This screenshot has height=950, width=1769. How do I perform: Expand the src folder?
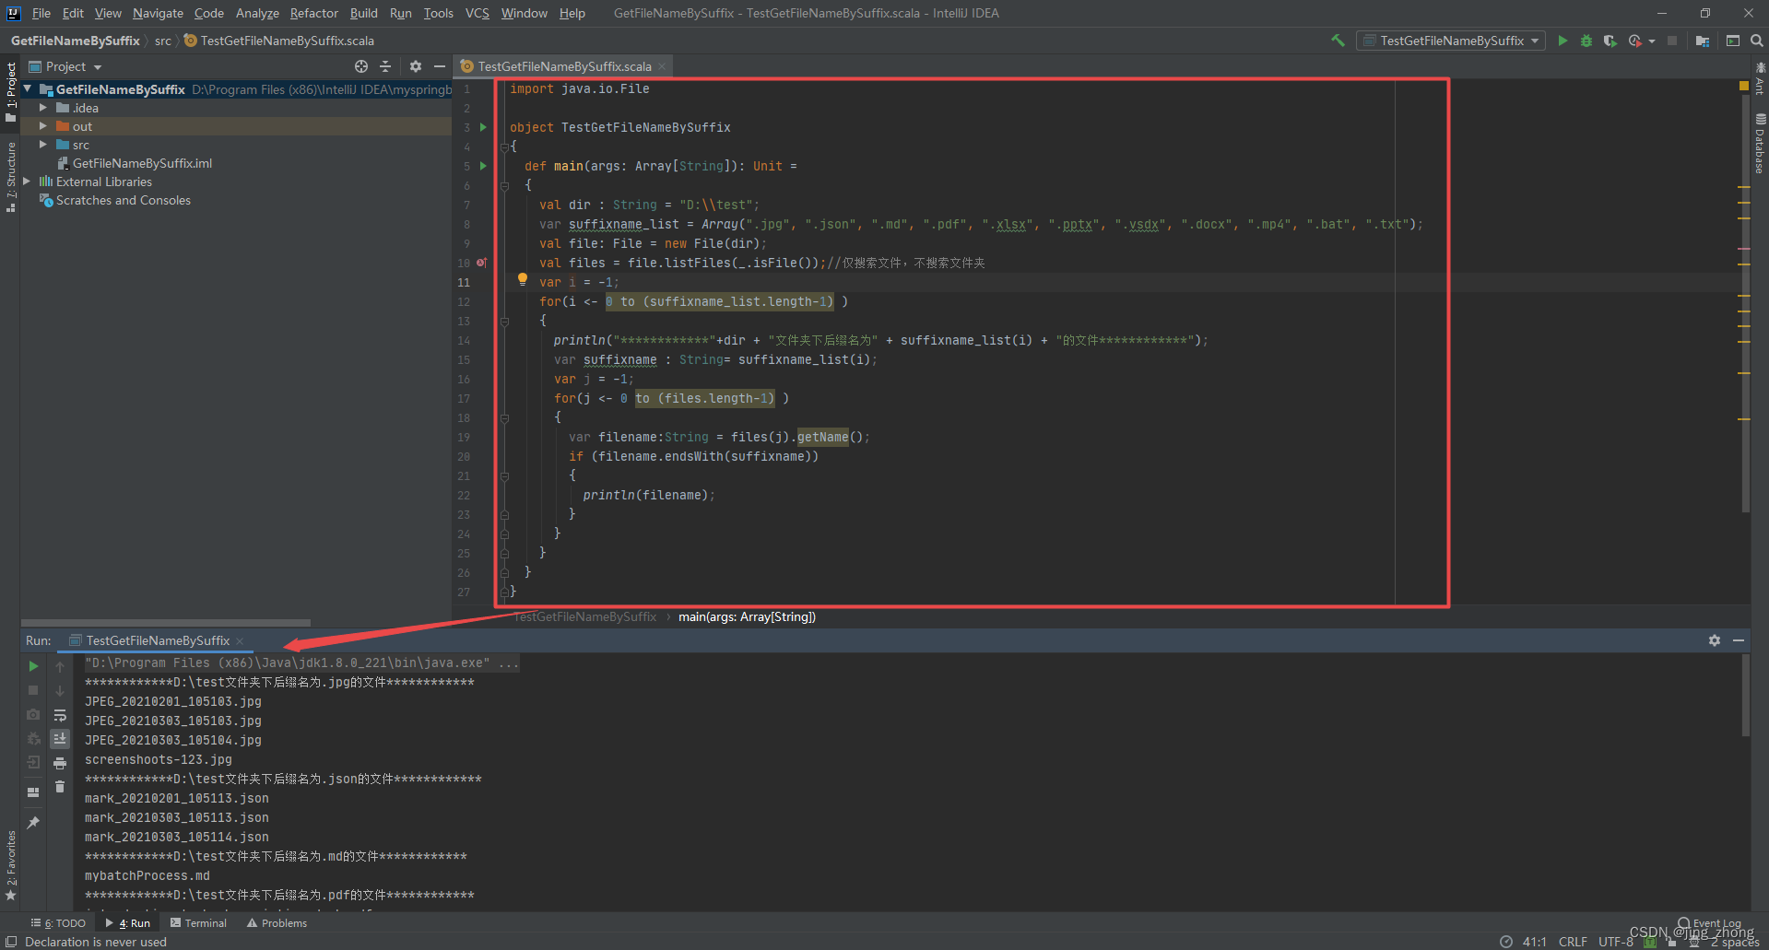(42, 145)
